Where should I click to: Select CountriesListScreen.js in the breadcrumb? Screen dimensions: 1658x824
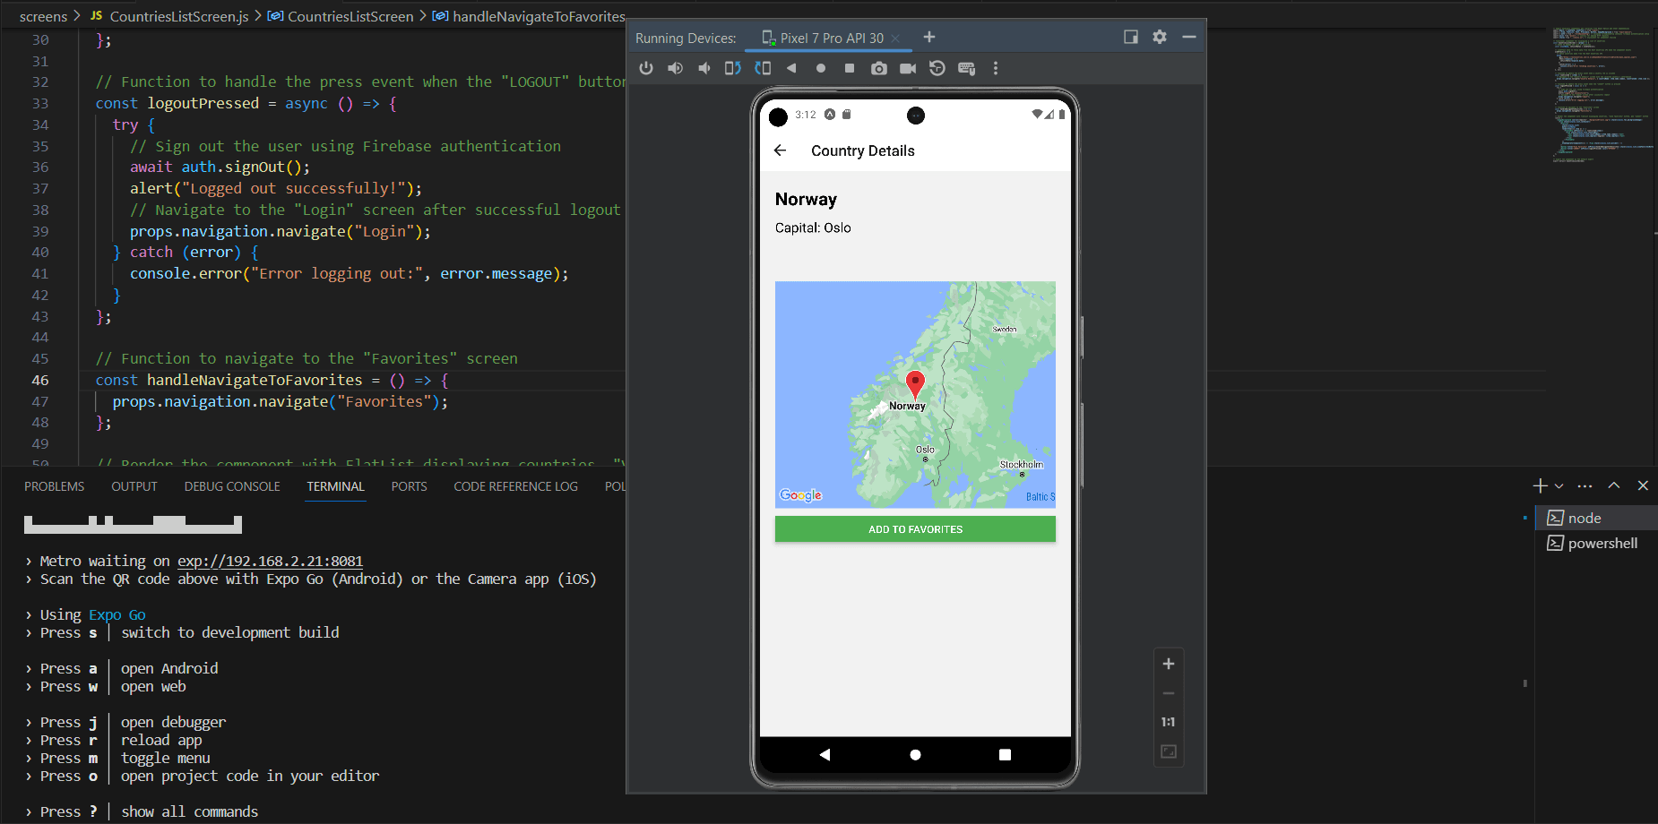(178, 16)
